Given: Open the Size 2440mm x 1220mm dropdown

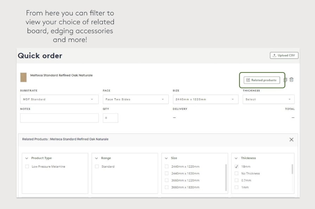Looking at the screenshot, I should pyautogui.click(x=205, y=99).
